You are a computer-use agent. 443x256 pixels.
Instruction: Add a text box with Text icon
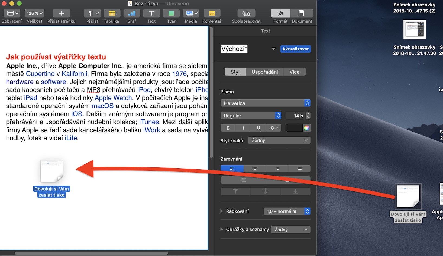[x=151, y=13]
